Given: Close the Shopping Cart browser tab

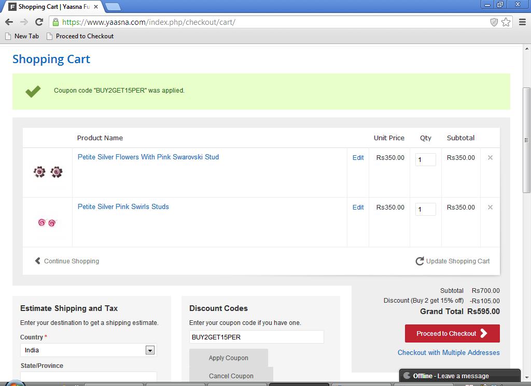Looking at the screenshot, I should [x=96, y=7].
